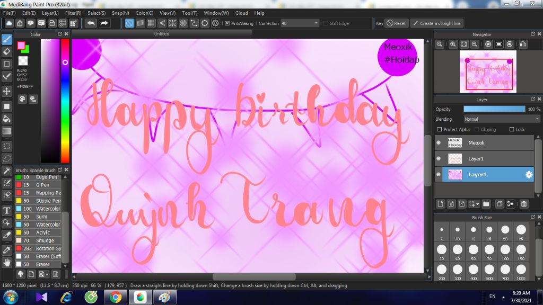Select the Move tool
Screen dimensions: 543x305
[6, 91]
